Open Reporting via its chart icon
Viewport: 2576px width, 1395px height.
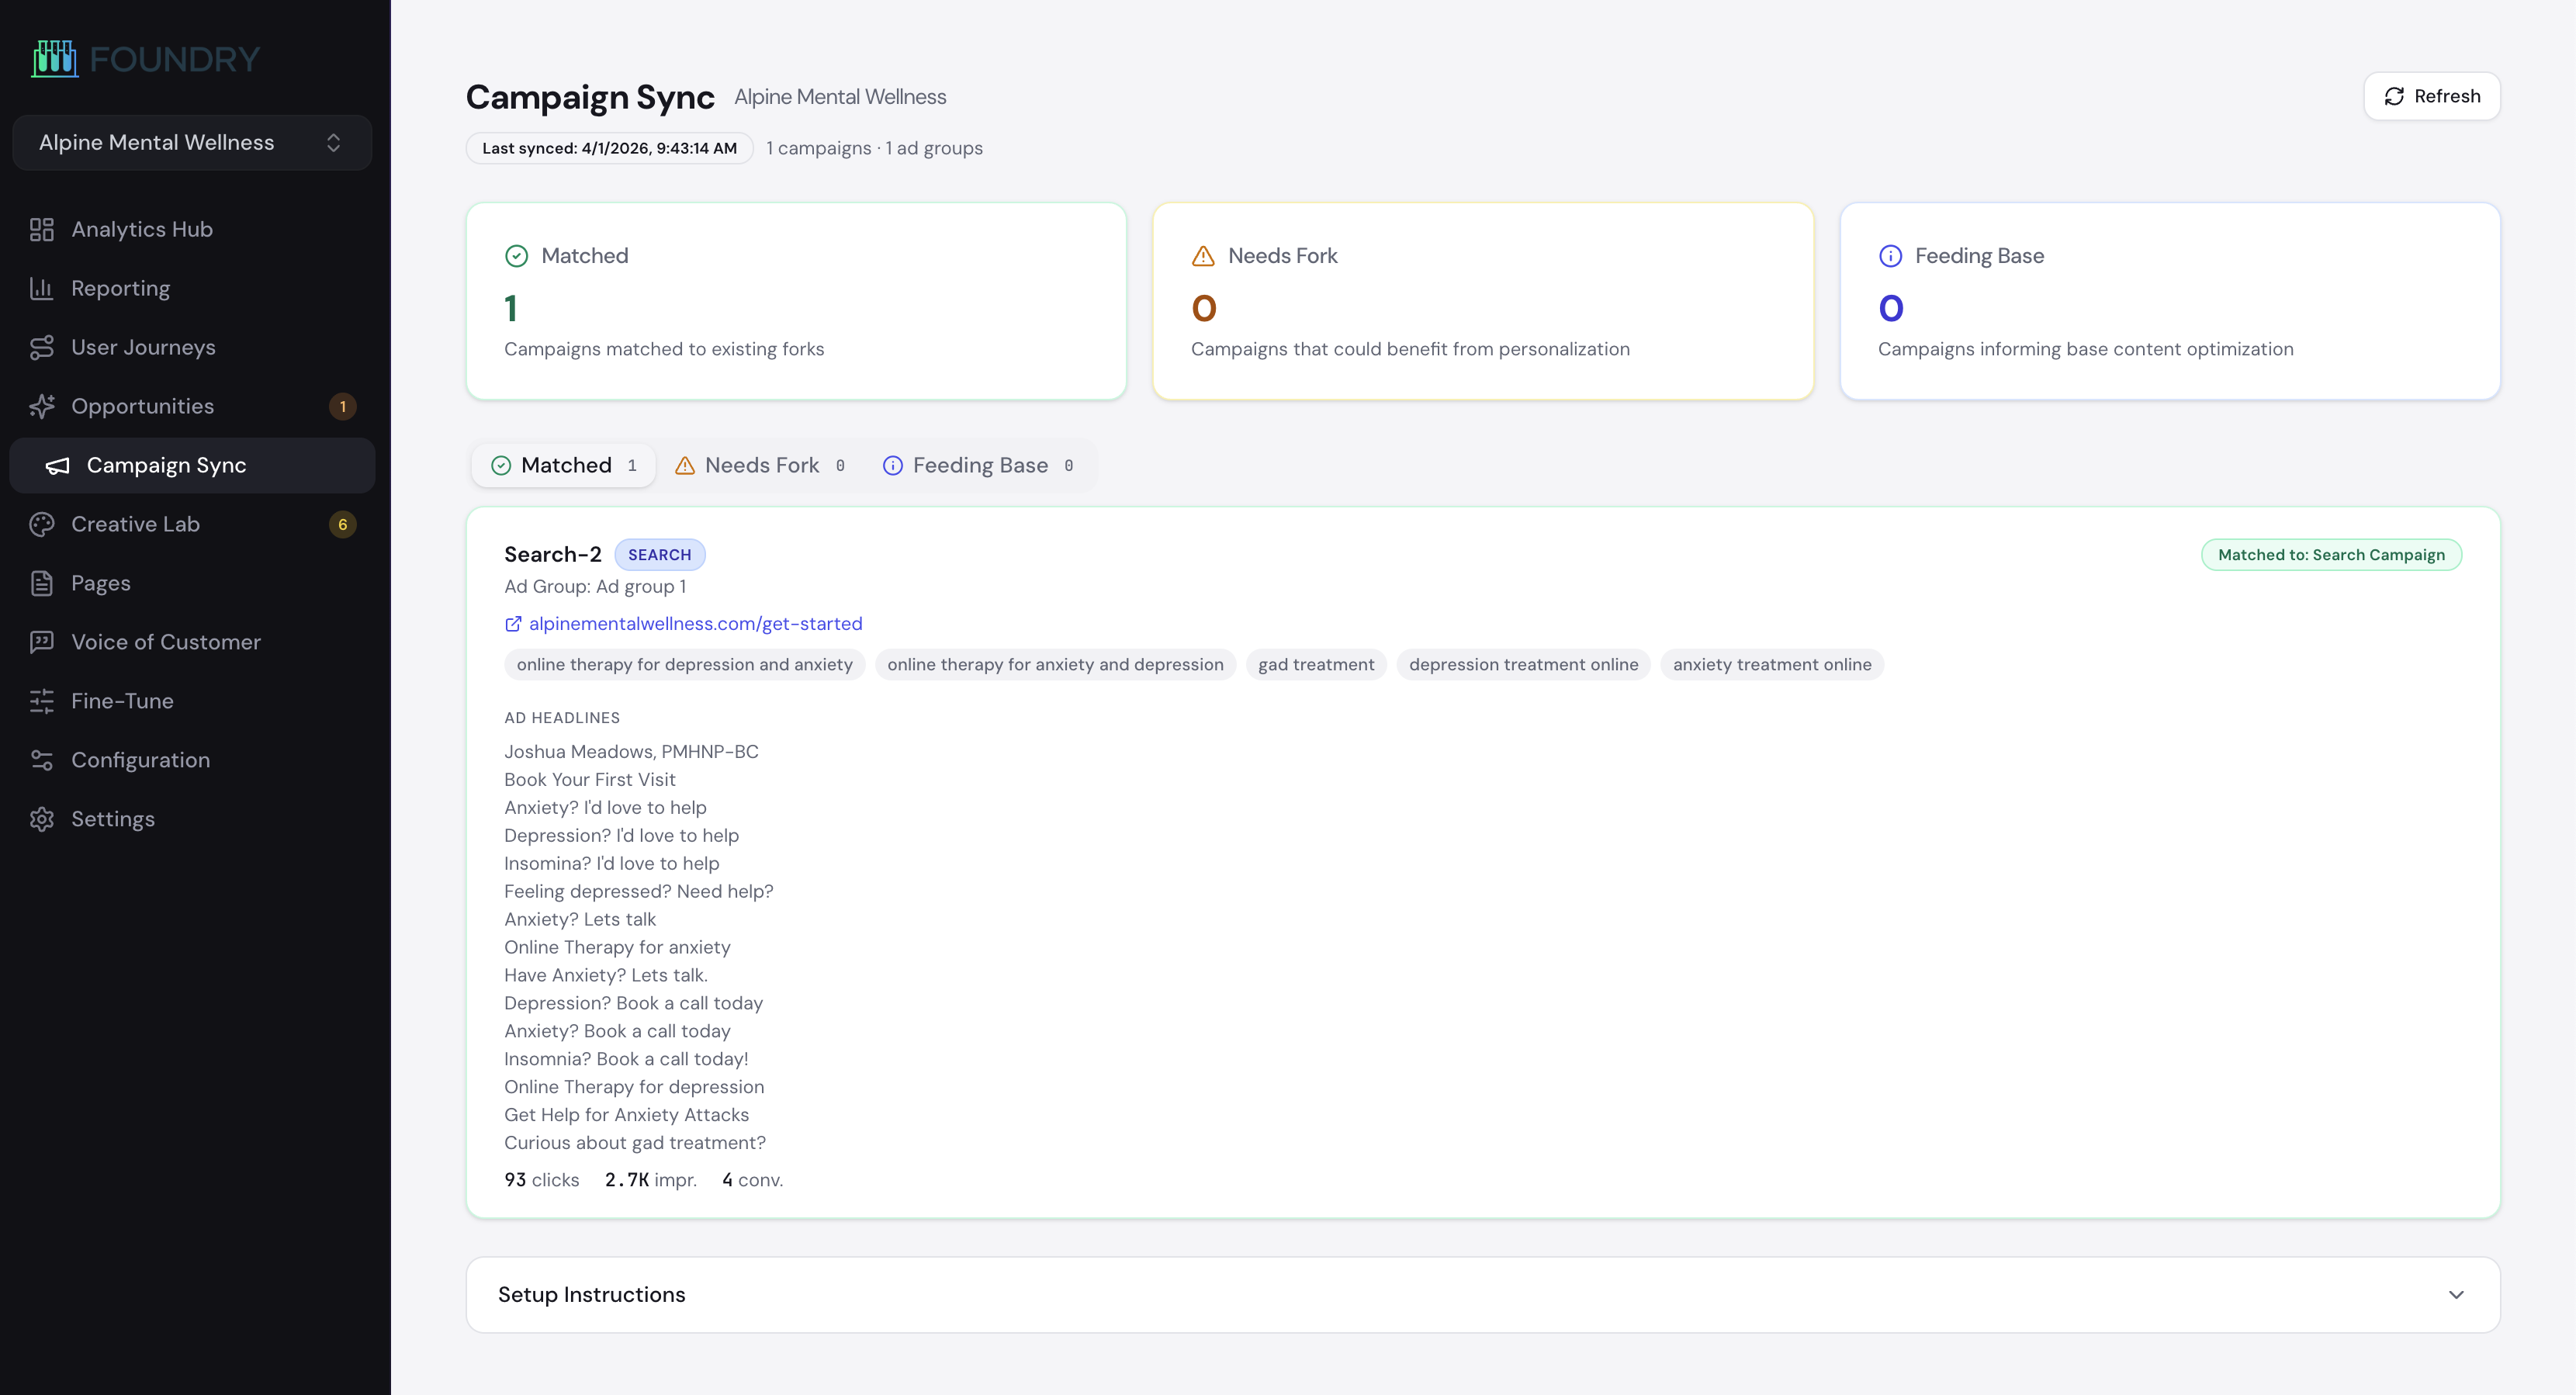click(41, 288)
